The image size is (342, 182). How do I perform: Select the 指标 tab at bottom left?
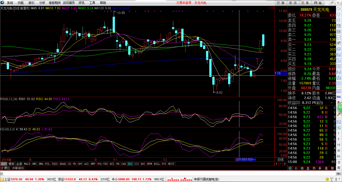4,164
